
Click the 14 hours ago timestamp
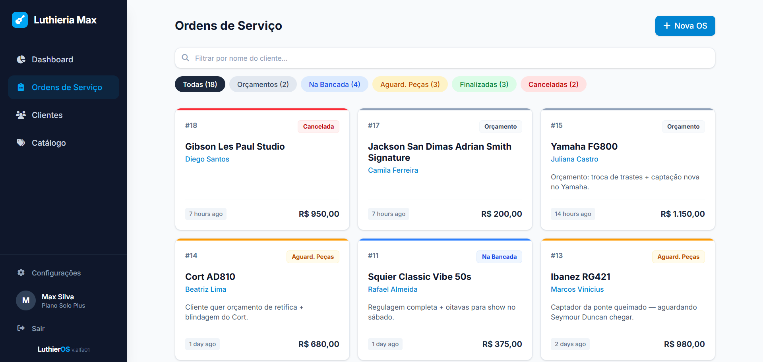click(573, 214)
